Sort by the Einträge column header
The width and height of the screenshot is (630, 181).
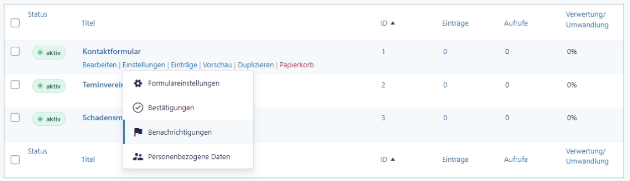coord(455,23)
